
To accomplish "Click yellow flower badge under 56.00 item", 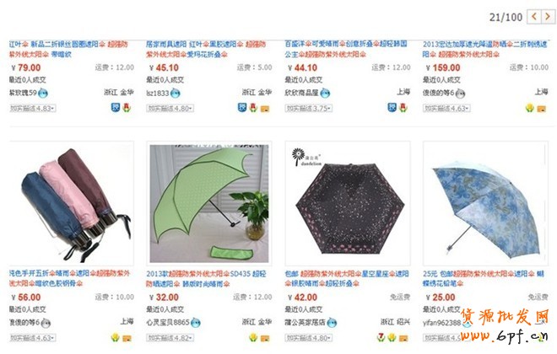I will (x=115, y=337).
